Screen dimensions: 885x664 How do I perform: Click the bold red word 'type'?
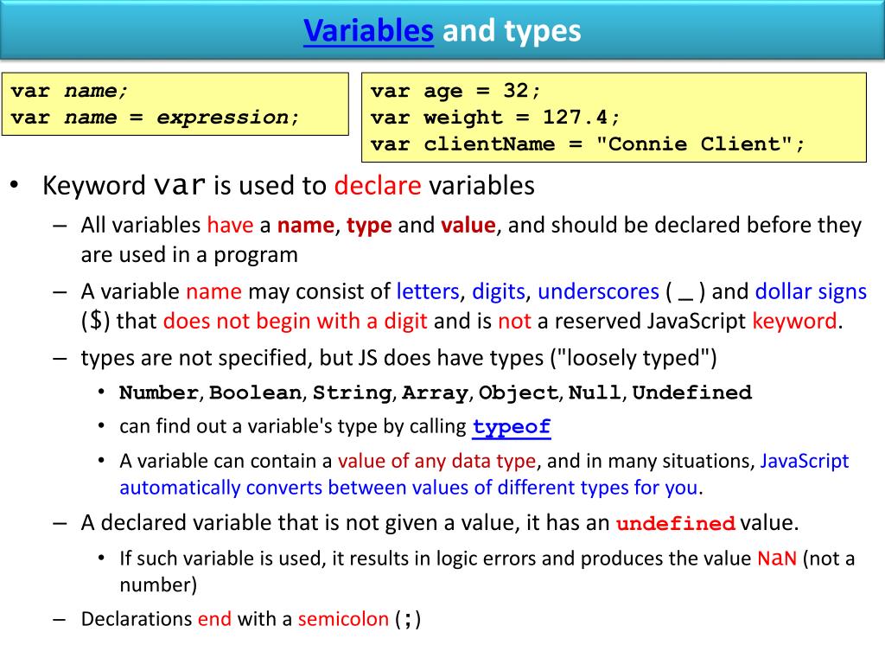[x=369, y=226]
